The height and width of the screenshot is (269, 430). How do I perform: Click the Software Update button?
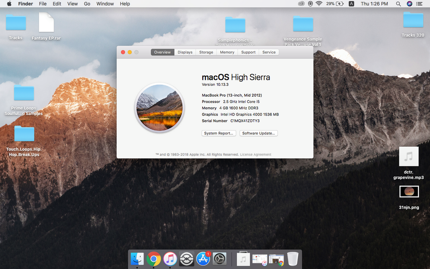click(x=259, y=133)
